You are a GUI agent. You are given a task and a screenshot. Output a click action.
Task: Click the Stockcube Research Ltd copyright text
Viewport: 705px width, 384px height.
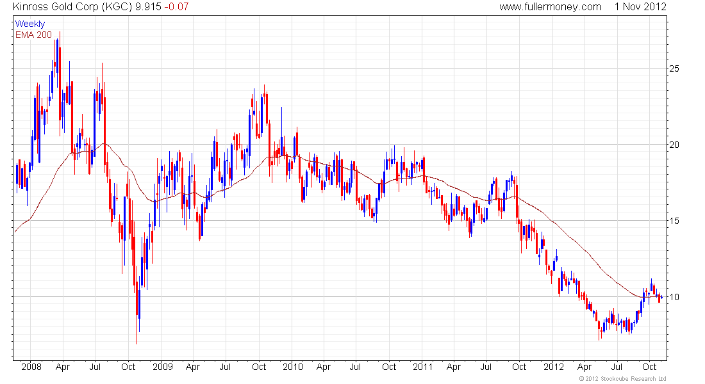coord(622,379)
